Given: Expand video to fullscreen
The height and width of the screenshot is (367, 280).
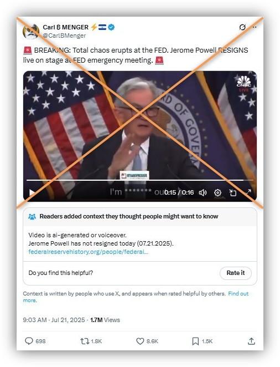Looking at the screenshot, I should (248, 192).
